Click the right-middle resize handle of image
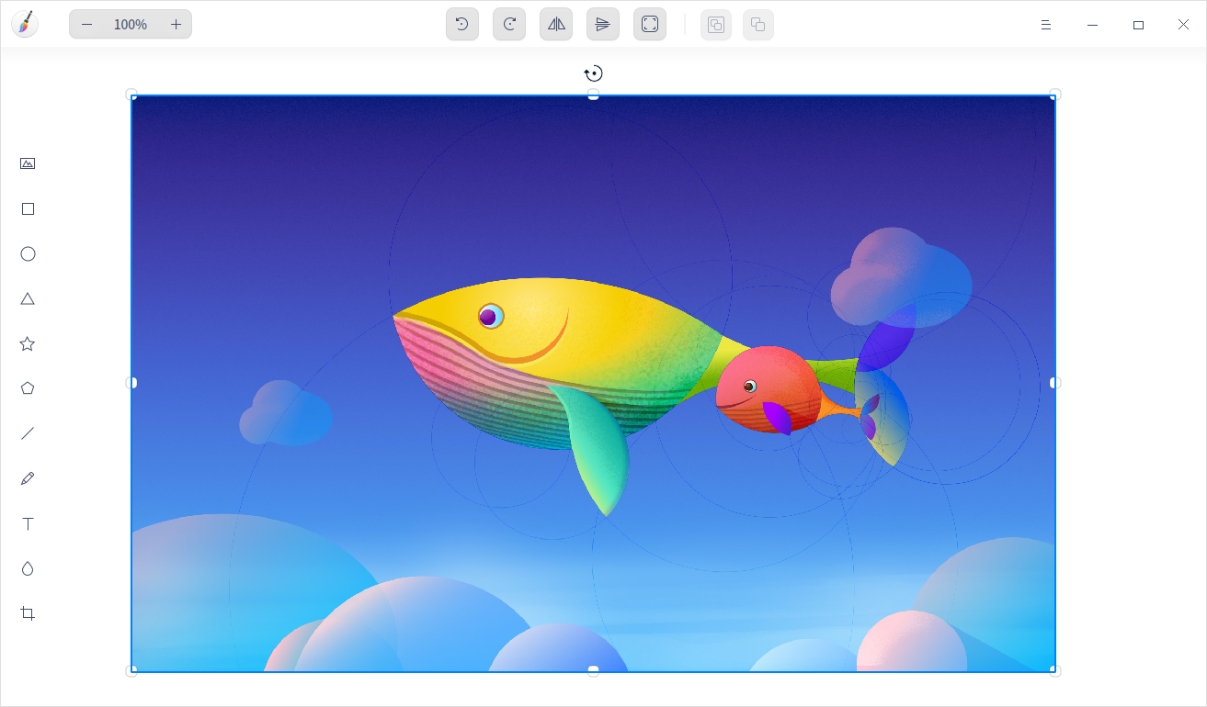This screenshot has height=707, width=1207. (x=1054, y=383)
